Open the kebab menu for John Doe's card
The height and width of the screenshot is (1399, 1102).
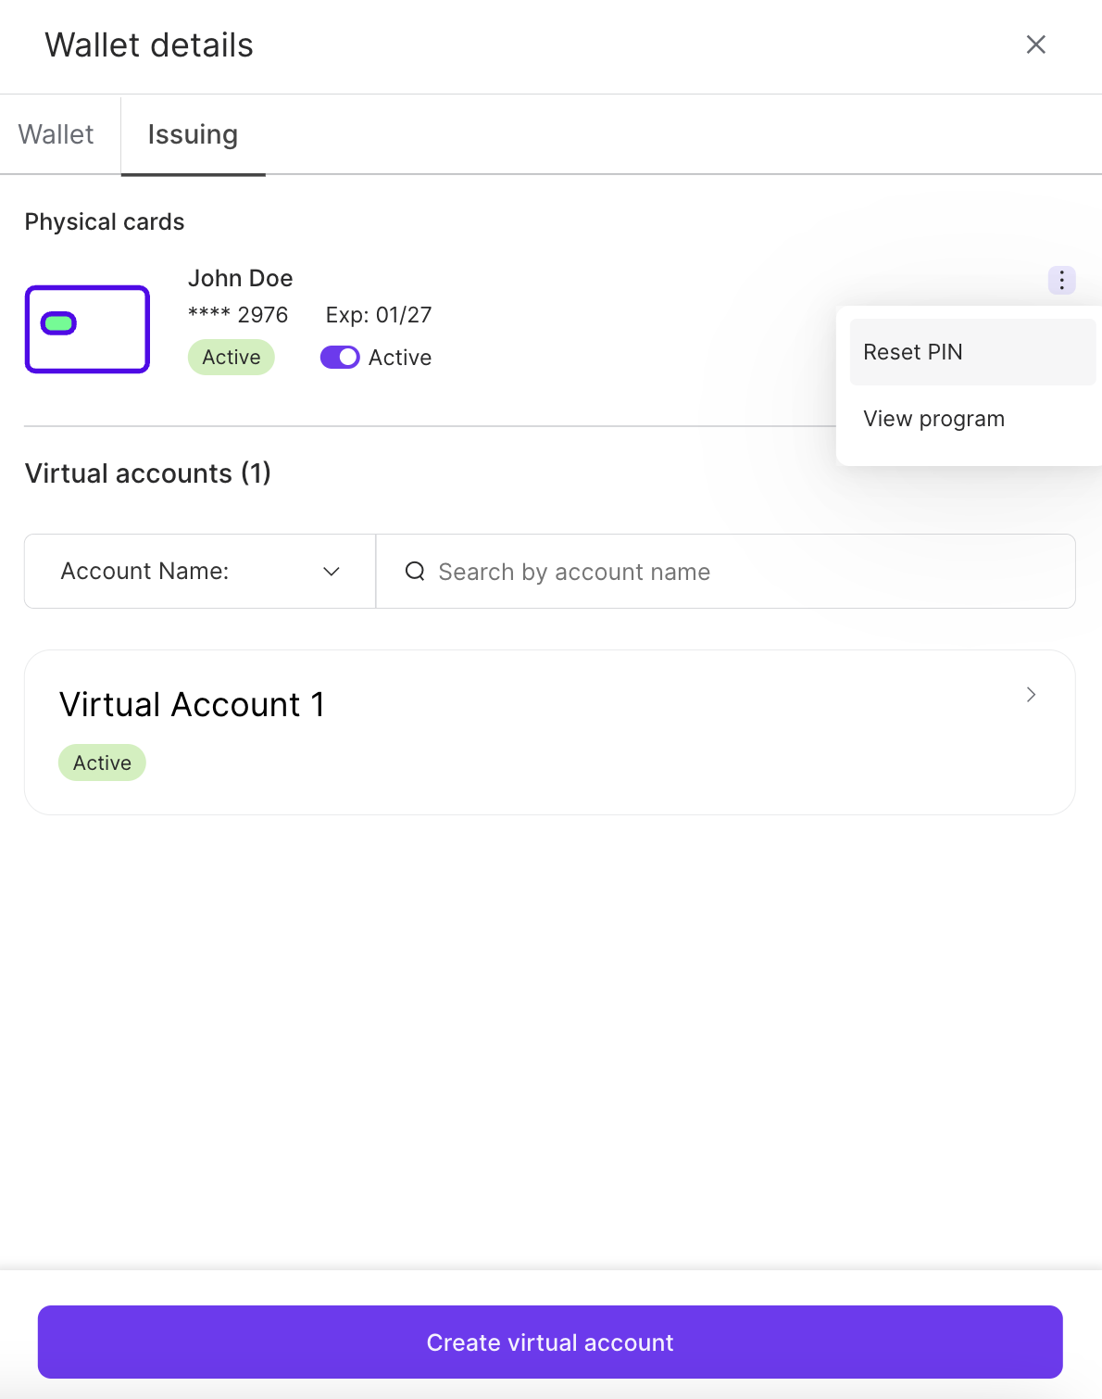tap(1061, 280)
